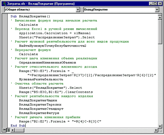Click Range("B2:E2").Formula line
This screenshot has width=164, height=135.
[60, 121]
